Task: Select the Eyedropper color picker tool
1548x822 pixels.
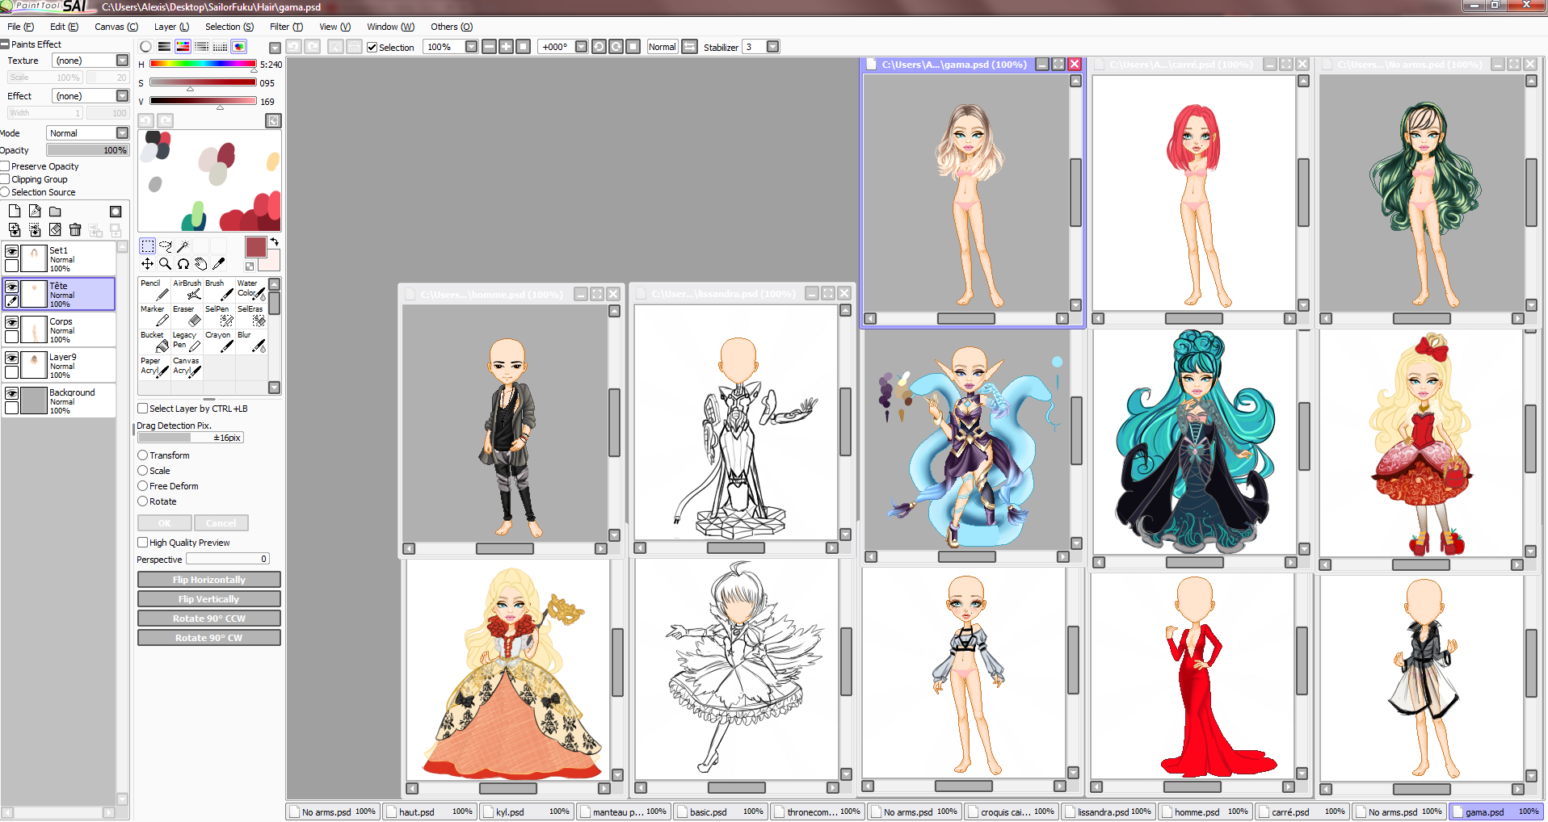Action: [218, 264]
